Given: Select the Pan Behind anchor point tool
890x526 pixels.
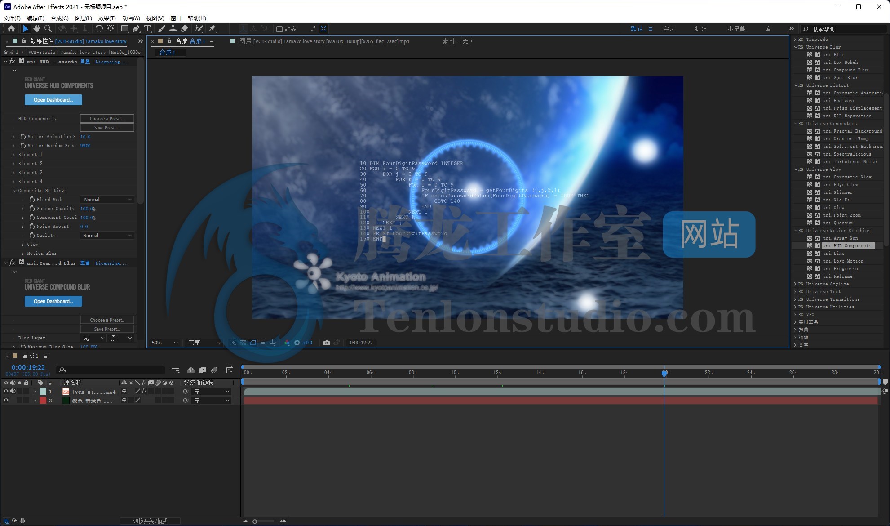Looking at the screenshot, I should 111,29.
